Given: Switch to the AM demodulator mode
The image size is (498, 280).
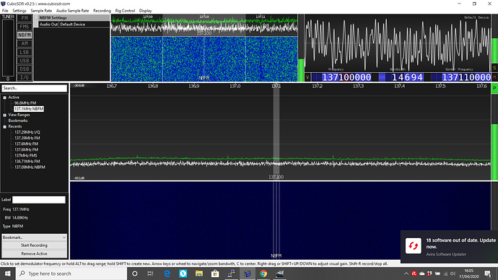Looking at the screenshot, I should coord(25,43).
